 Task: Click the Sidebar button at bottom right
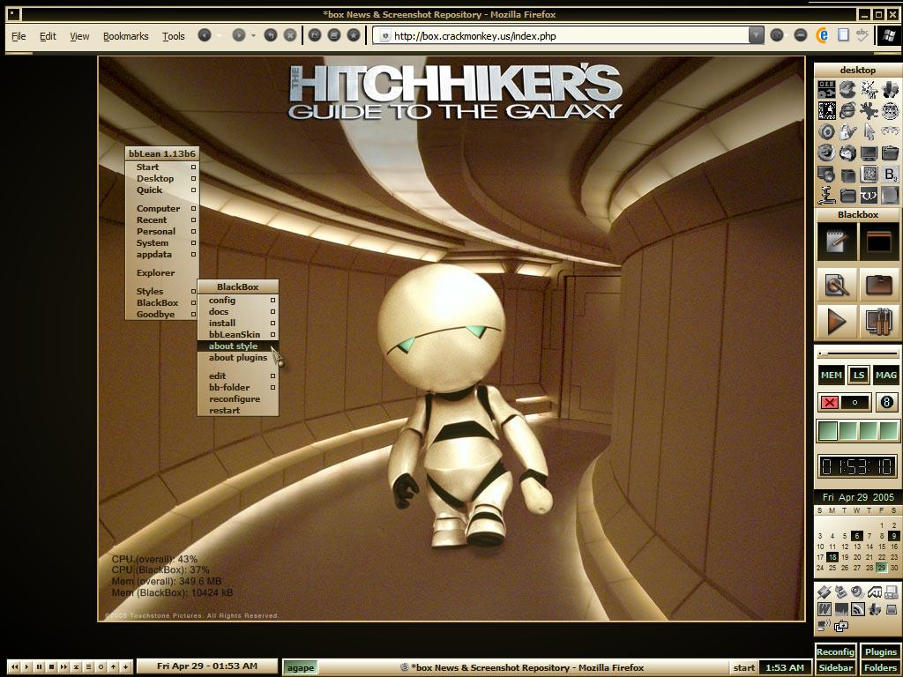click(x=835, y=668)
